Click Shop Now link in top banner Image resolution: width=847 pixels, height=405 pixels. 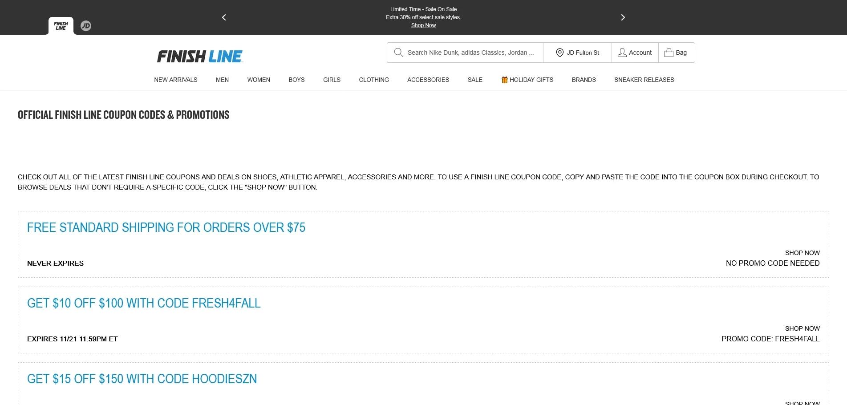pos(423,25)
